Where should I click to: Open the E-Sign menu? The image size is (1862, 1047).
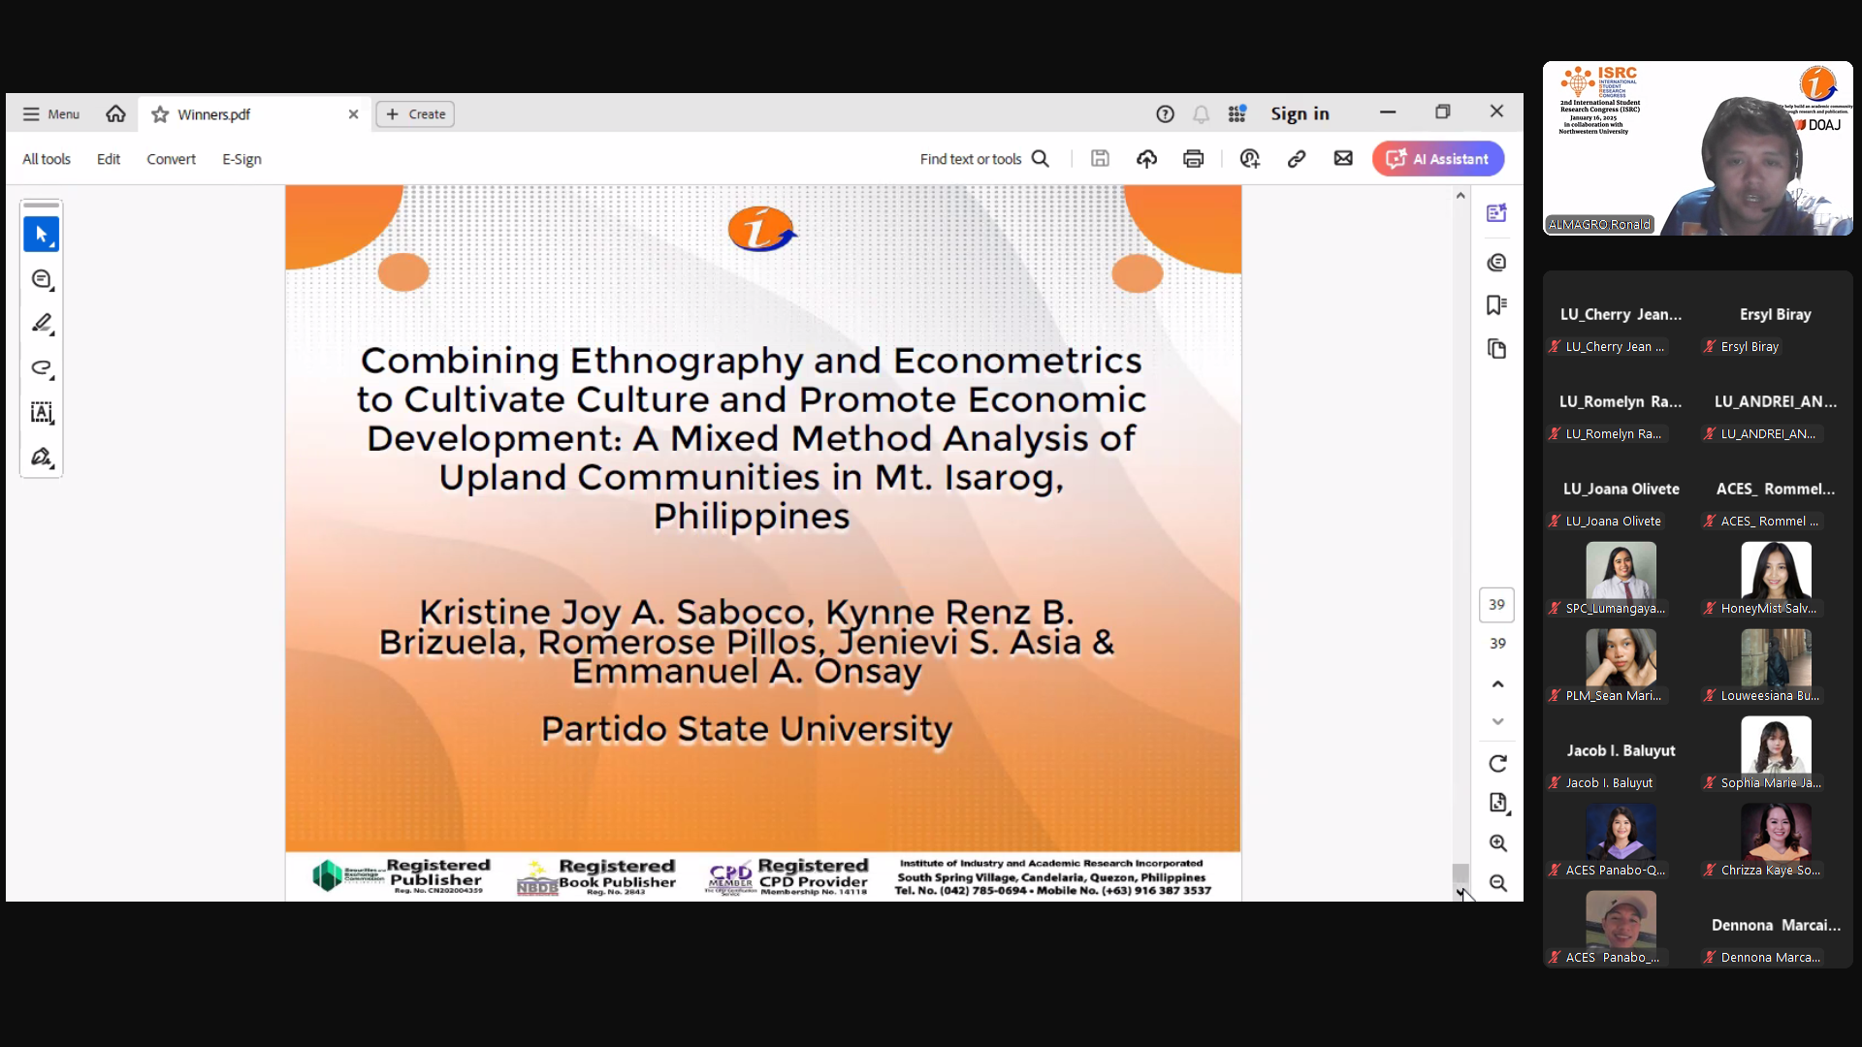coord(241,159)
